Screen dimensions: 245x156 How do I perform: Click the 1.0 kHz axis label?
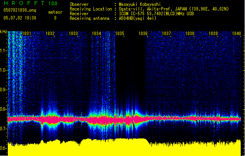[4, 70]
